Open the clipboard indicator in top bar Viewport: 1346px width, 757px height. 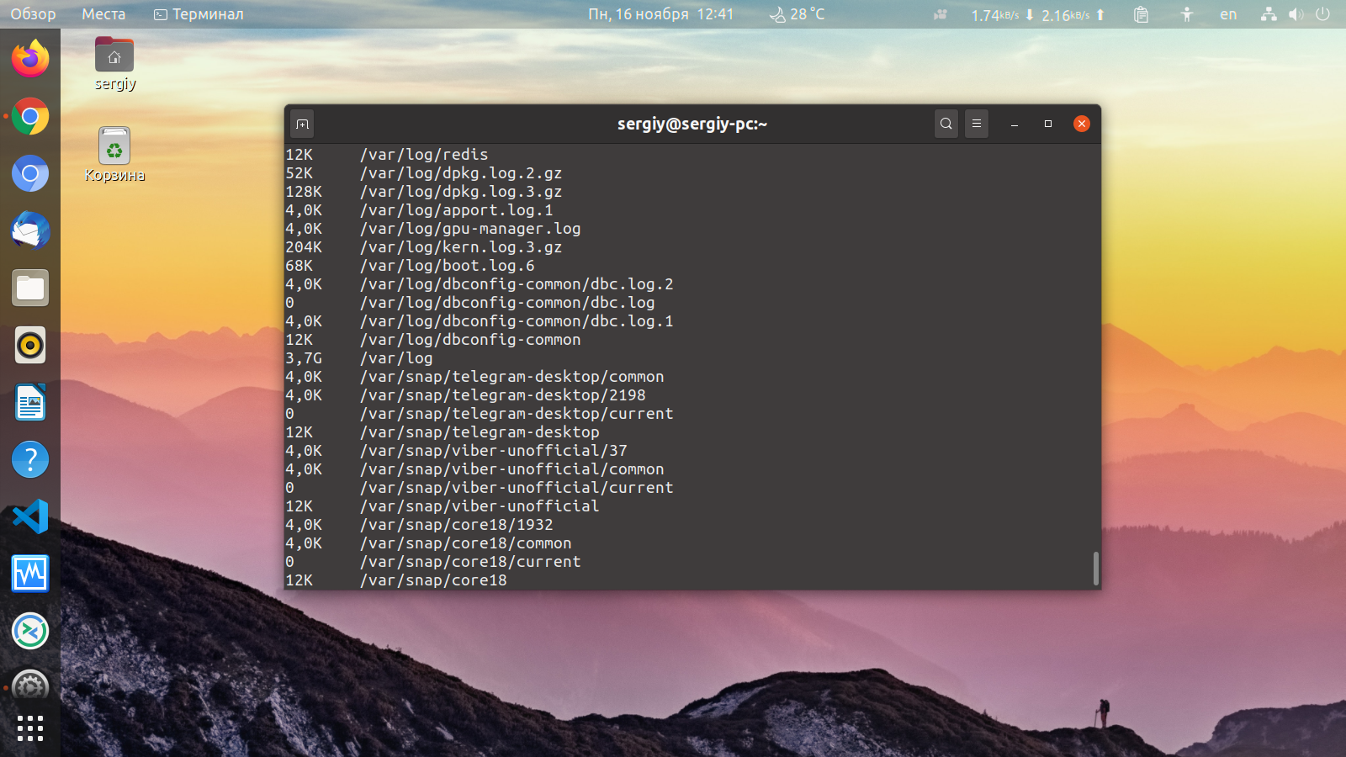click(x=1141, y=14)
